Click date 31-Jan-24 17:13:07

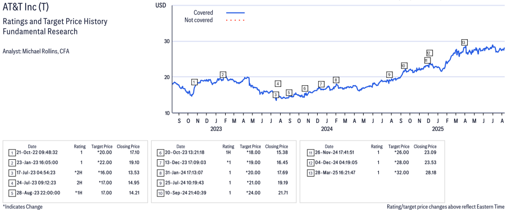(186, 172)
